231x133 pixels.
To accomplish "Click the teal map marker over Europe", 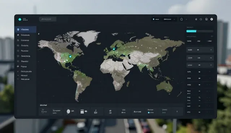I will [x=114, y=49].
